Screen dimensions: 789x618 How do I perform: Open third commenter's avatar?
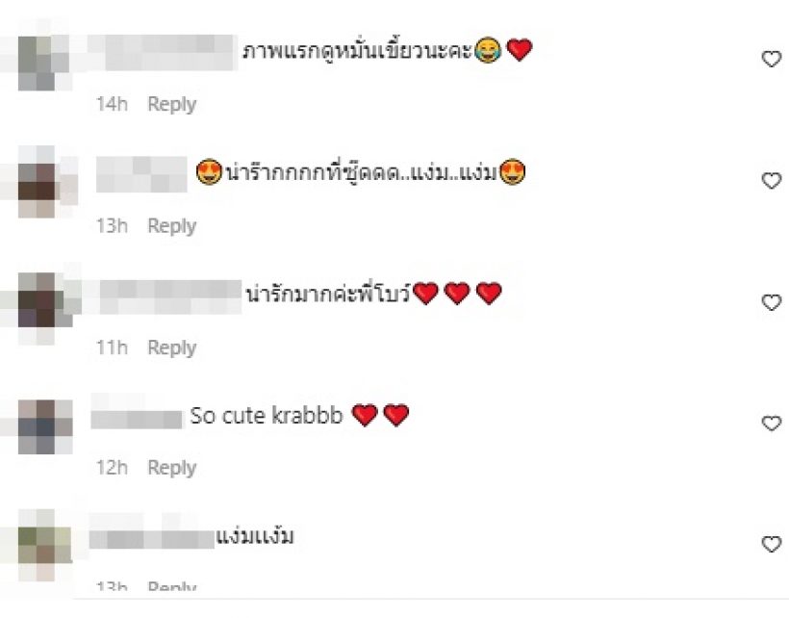(45, 303)
